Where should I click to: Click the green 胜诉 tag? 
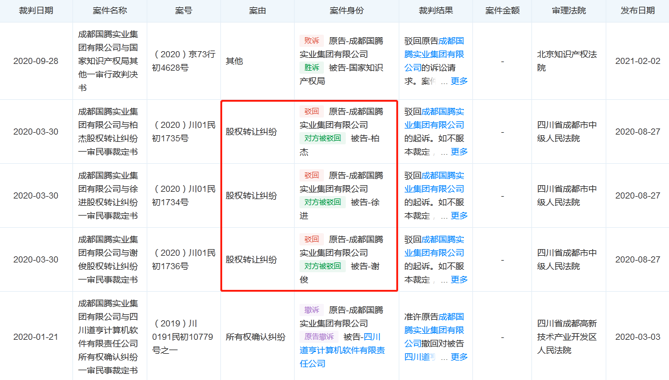coord(312,68)
